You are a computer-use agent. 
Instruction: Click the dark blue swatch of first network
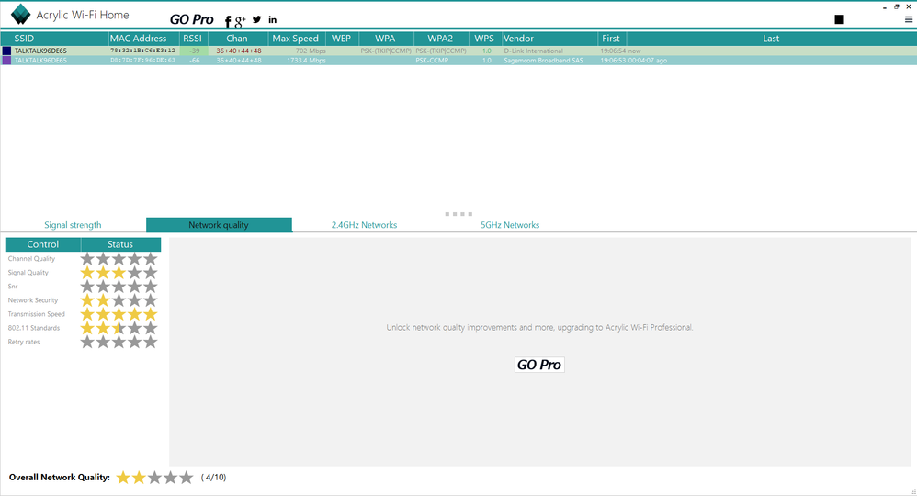click(6, 51)
